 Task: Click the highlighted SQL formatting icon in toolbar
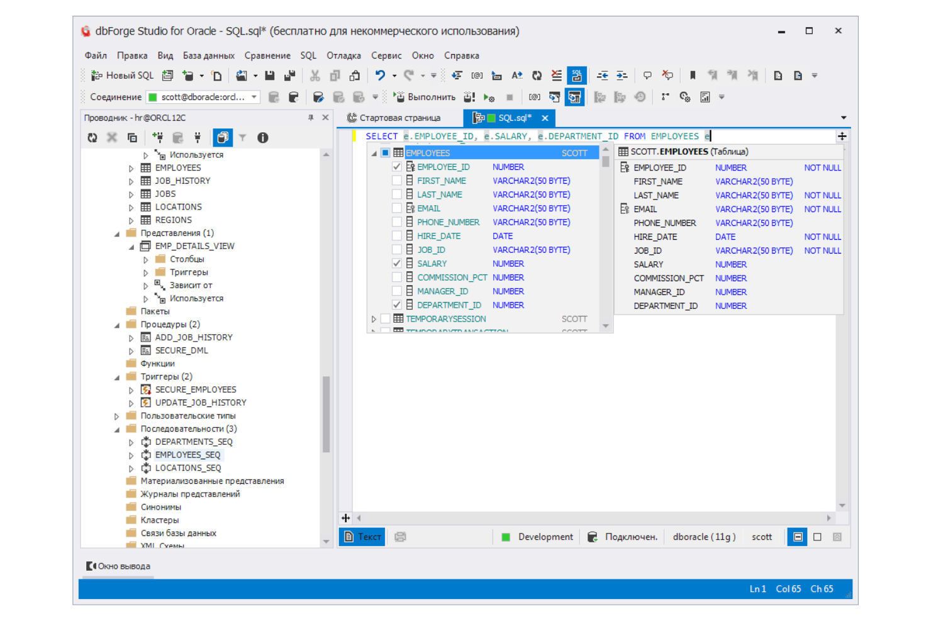[x=576, y=76]
